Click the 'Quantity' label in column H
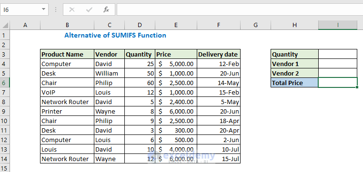Image resolution: width=363 pixels, height=172 pixels. coord(294,54)
